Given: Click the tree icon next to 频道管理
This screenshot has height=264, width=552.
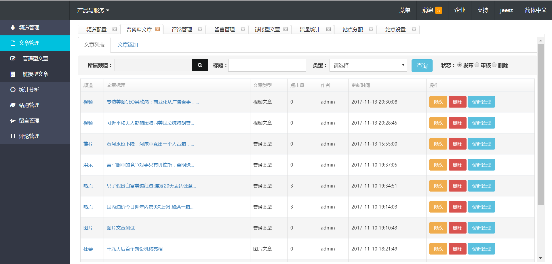Looking at the screenshot, I should [13, 28].
